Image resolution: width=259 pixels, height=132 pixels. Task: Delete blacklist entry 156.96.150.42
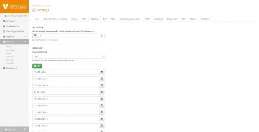pos(102,72)
